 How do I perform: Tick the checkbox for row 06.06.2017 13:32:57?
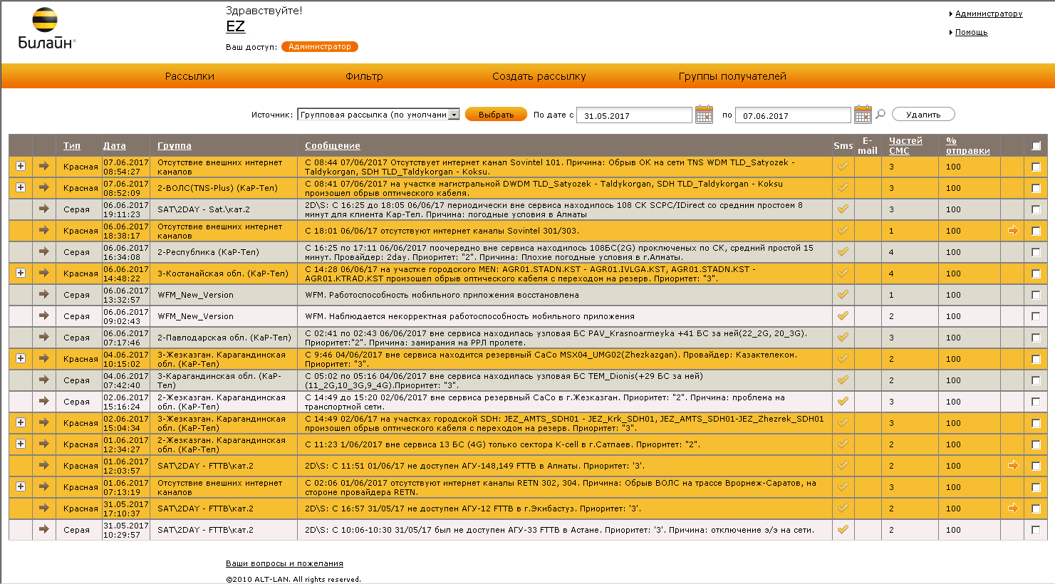click(1036, 295)
